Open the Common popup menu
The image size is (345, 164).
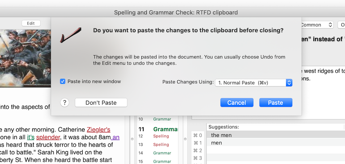[x=316, y=25]
